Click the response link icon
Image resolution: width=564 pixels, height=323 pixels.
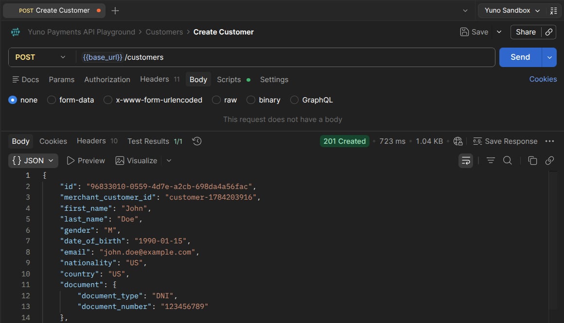(549, 161)
